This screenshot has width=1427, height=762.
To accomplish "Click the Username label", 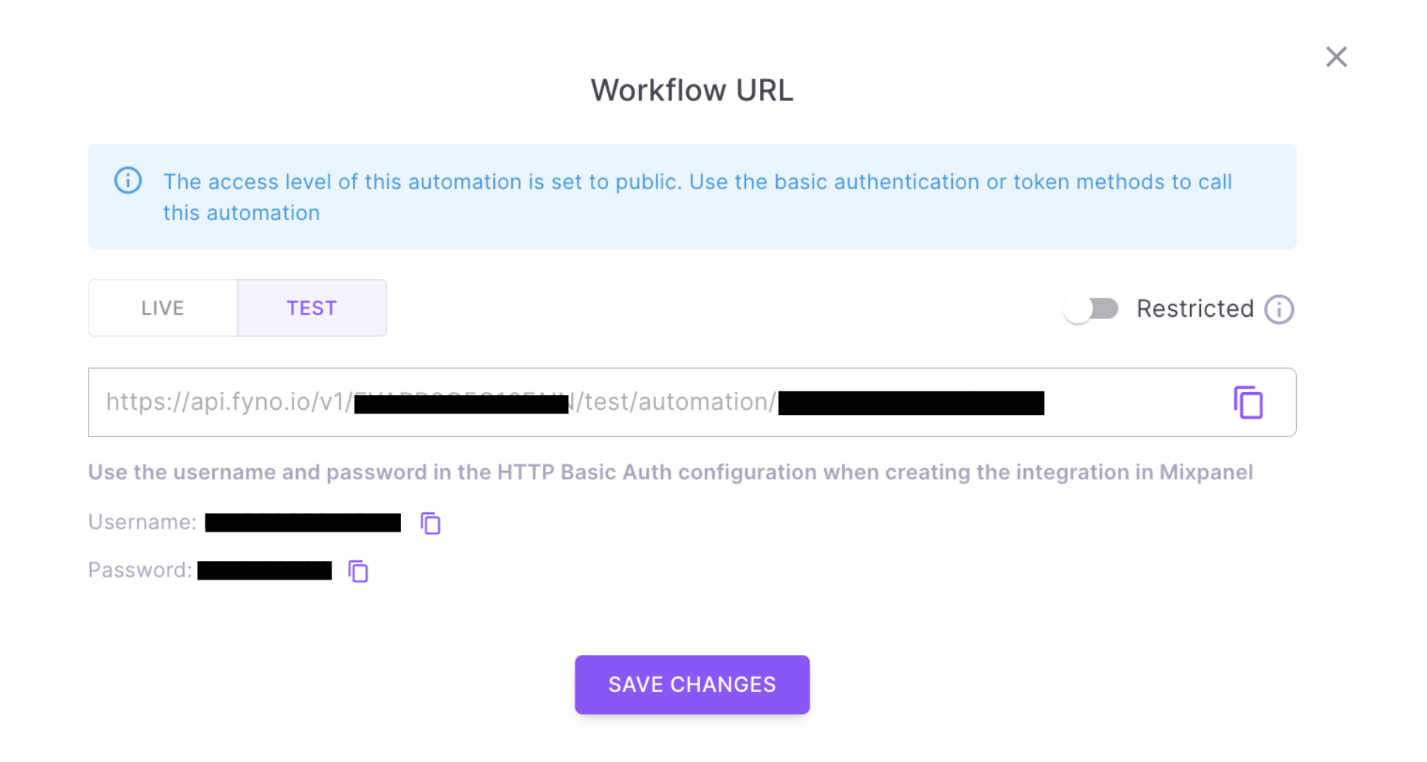I will click(142, 522).
